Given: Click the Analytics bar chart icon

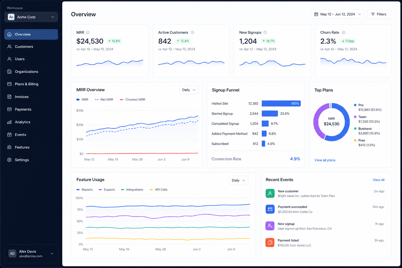Looking at the screenshot, I should 9,122.
